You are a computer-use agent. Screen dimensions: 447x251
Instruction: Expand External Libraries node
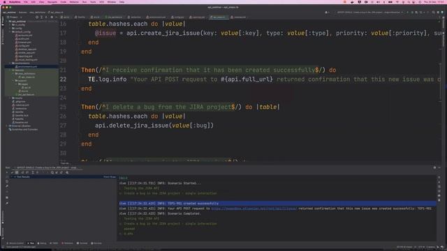[7, 125]
